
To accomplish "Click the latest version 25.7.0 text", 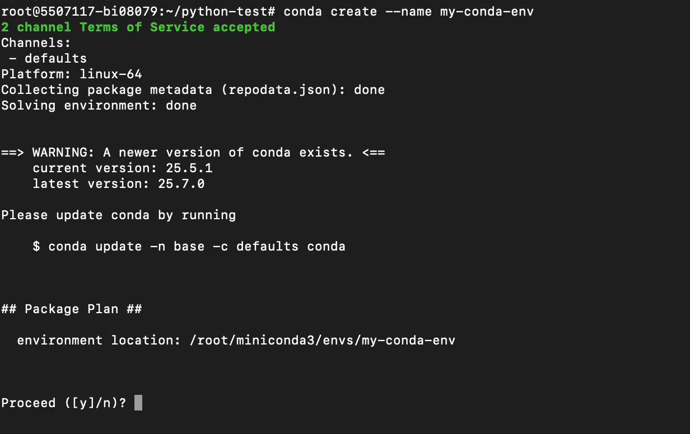I will click(118, 183).
